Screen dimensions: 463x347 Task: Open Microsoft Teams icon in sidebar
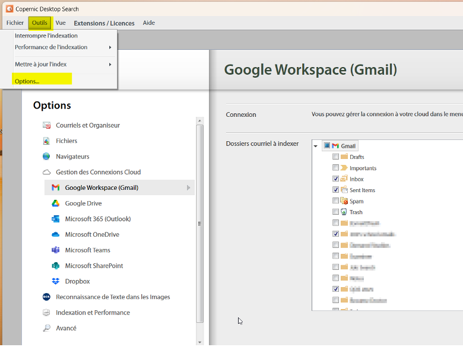point(55,250)
